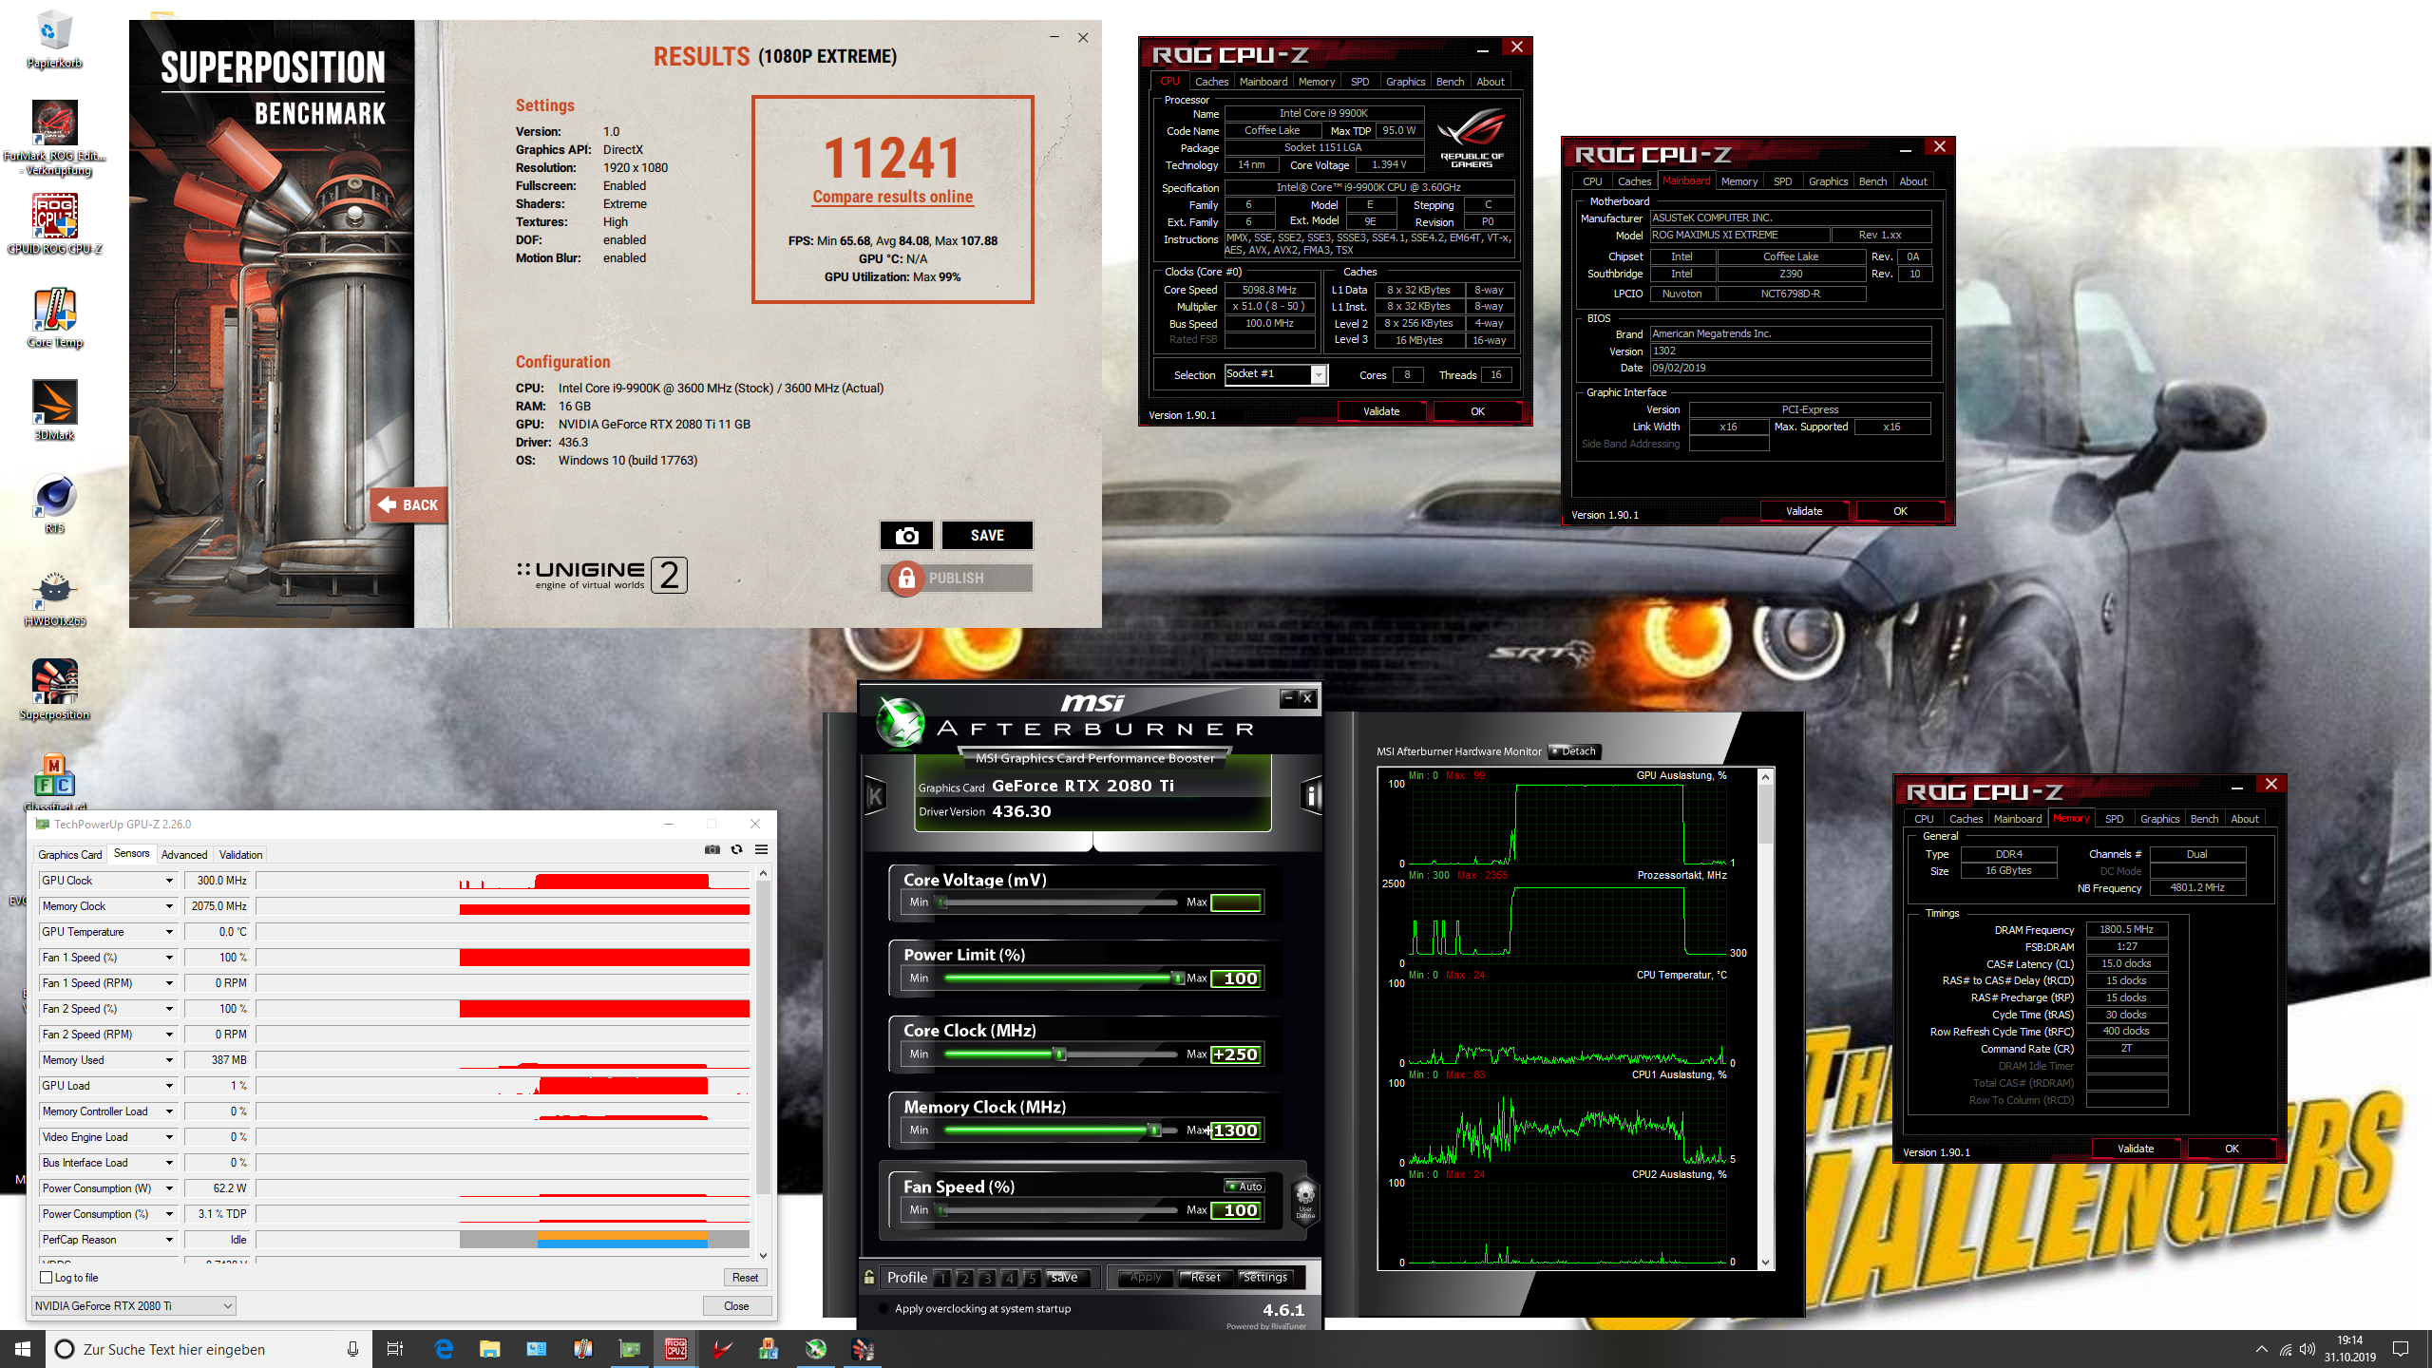Click Compare results online link

click(x=892, y=197)
